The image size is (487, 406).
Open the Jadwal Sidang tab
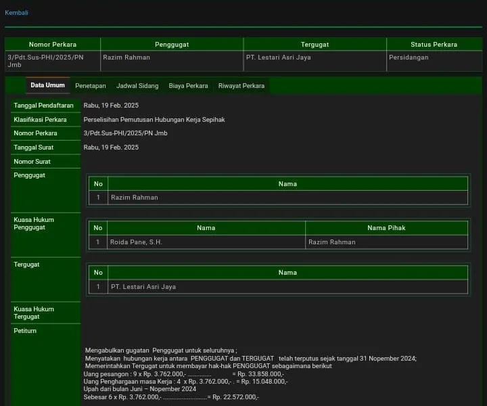click(x=137, y=86)
